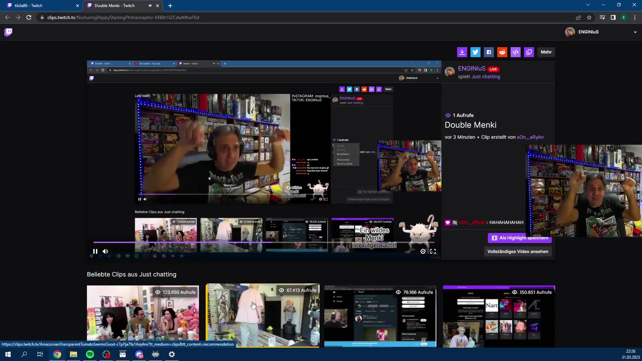Open the clip with 76.166 Aufrufe
Image resolution: width=642 pixels, height=361 pixels.
click(x=380, y=316)
